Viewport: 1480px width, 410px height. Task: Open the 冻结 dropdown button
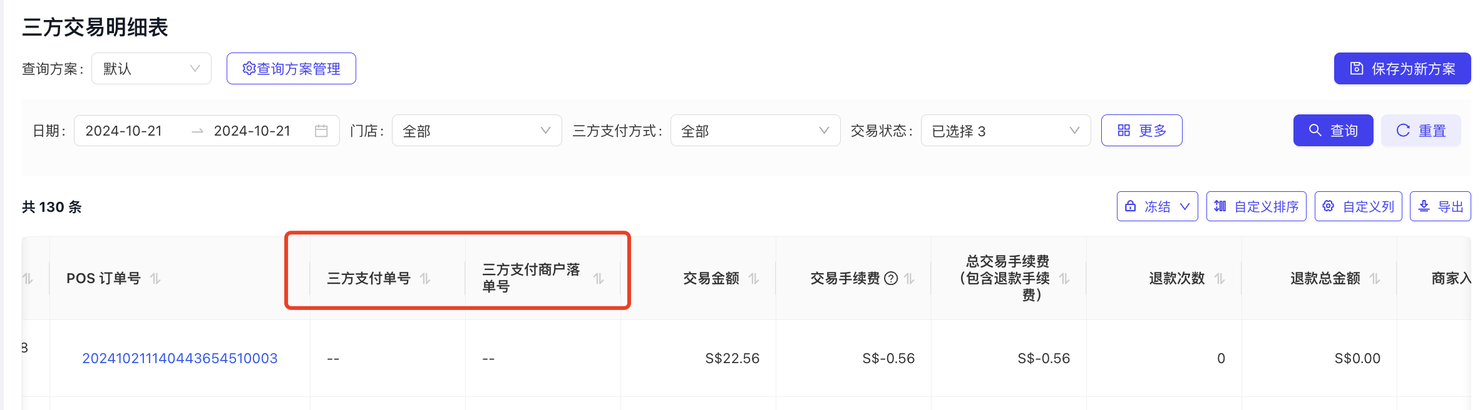point(1157,206)
